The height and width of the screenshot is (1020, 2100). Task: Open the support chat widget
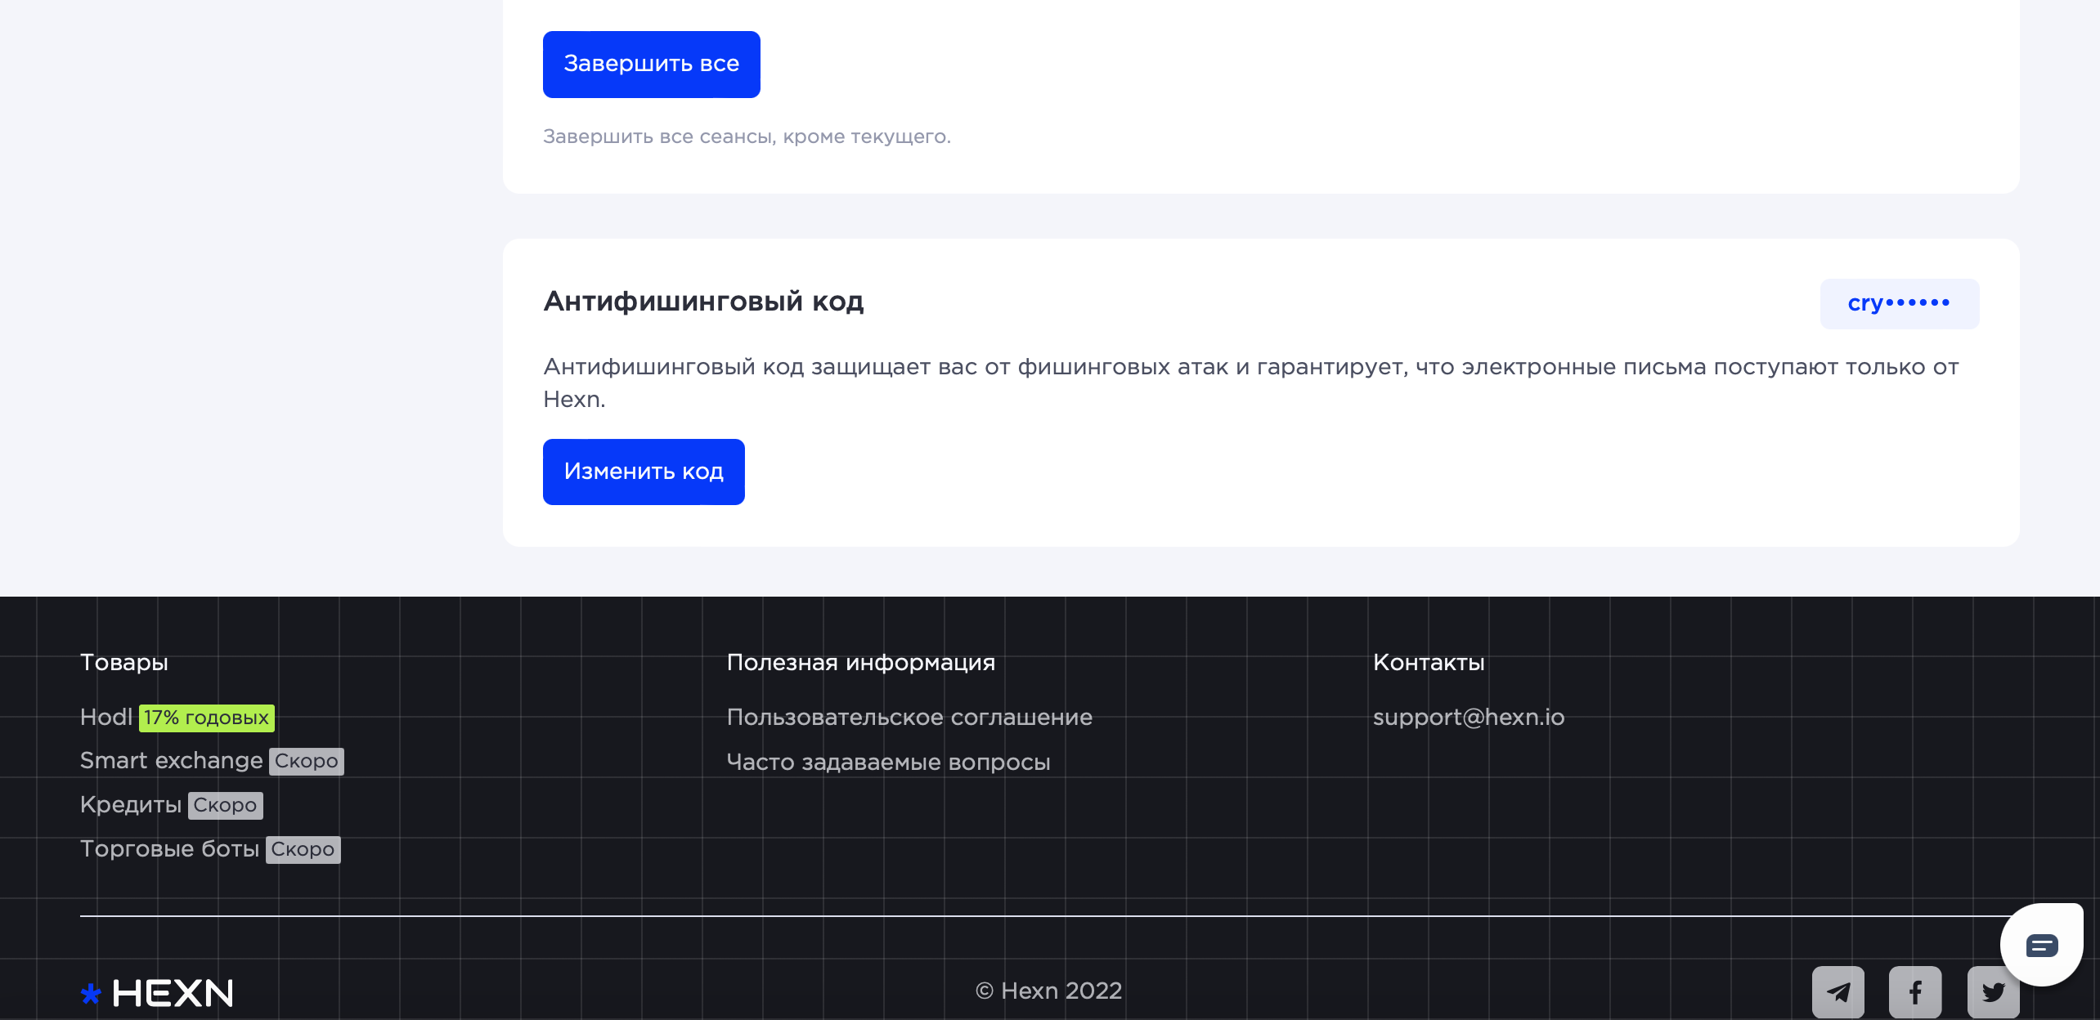2041,946
